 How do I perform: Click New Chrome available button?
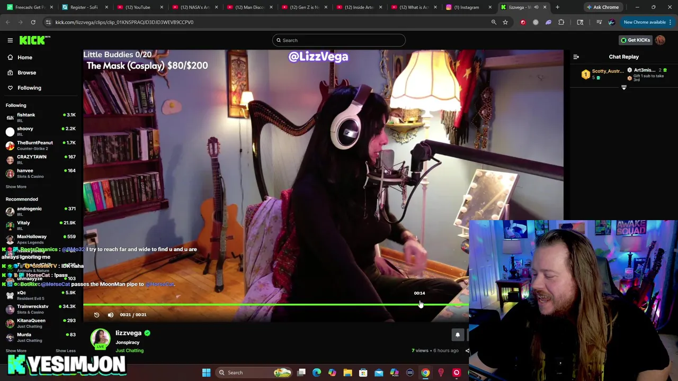(647, 22)
